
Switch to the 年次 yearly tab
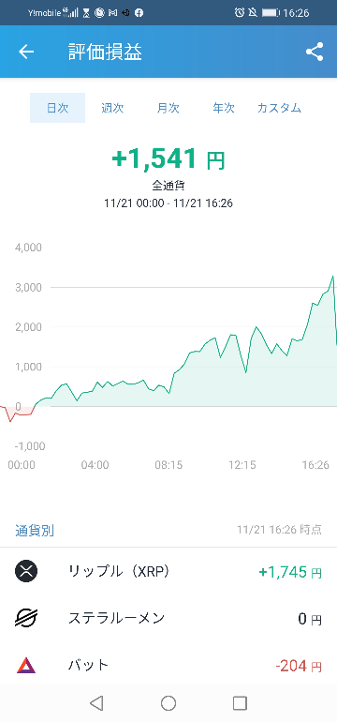224,108
